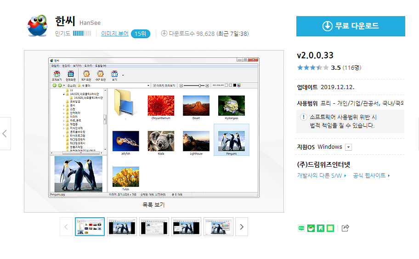Share to Naver Blog icon
The image size is (419, 259).
point(301,228)
